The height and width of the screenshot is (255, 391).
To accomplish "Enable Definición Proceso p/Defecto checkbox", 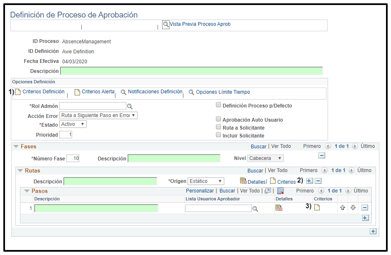I will 218,105.
